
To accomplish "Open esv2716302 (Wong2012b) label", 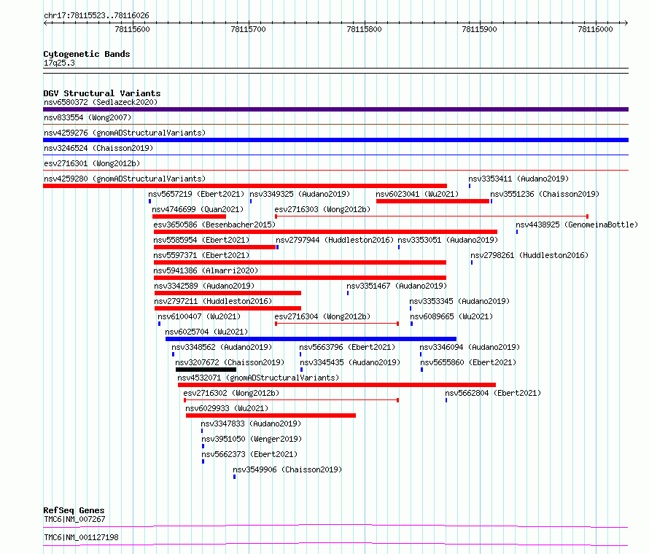I will [x=231, y=393].
